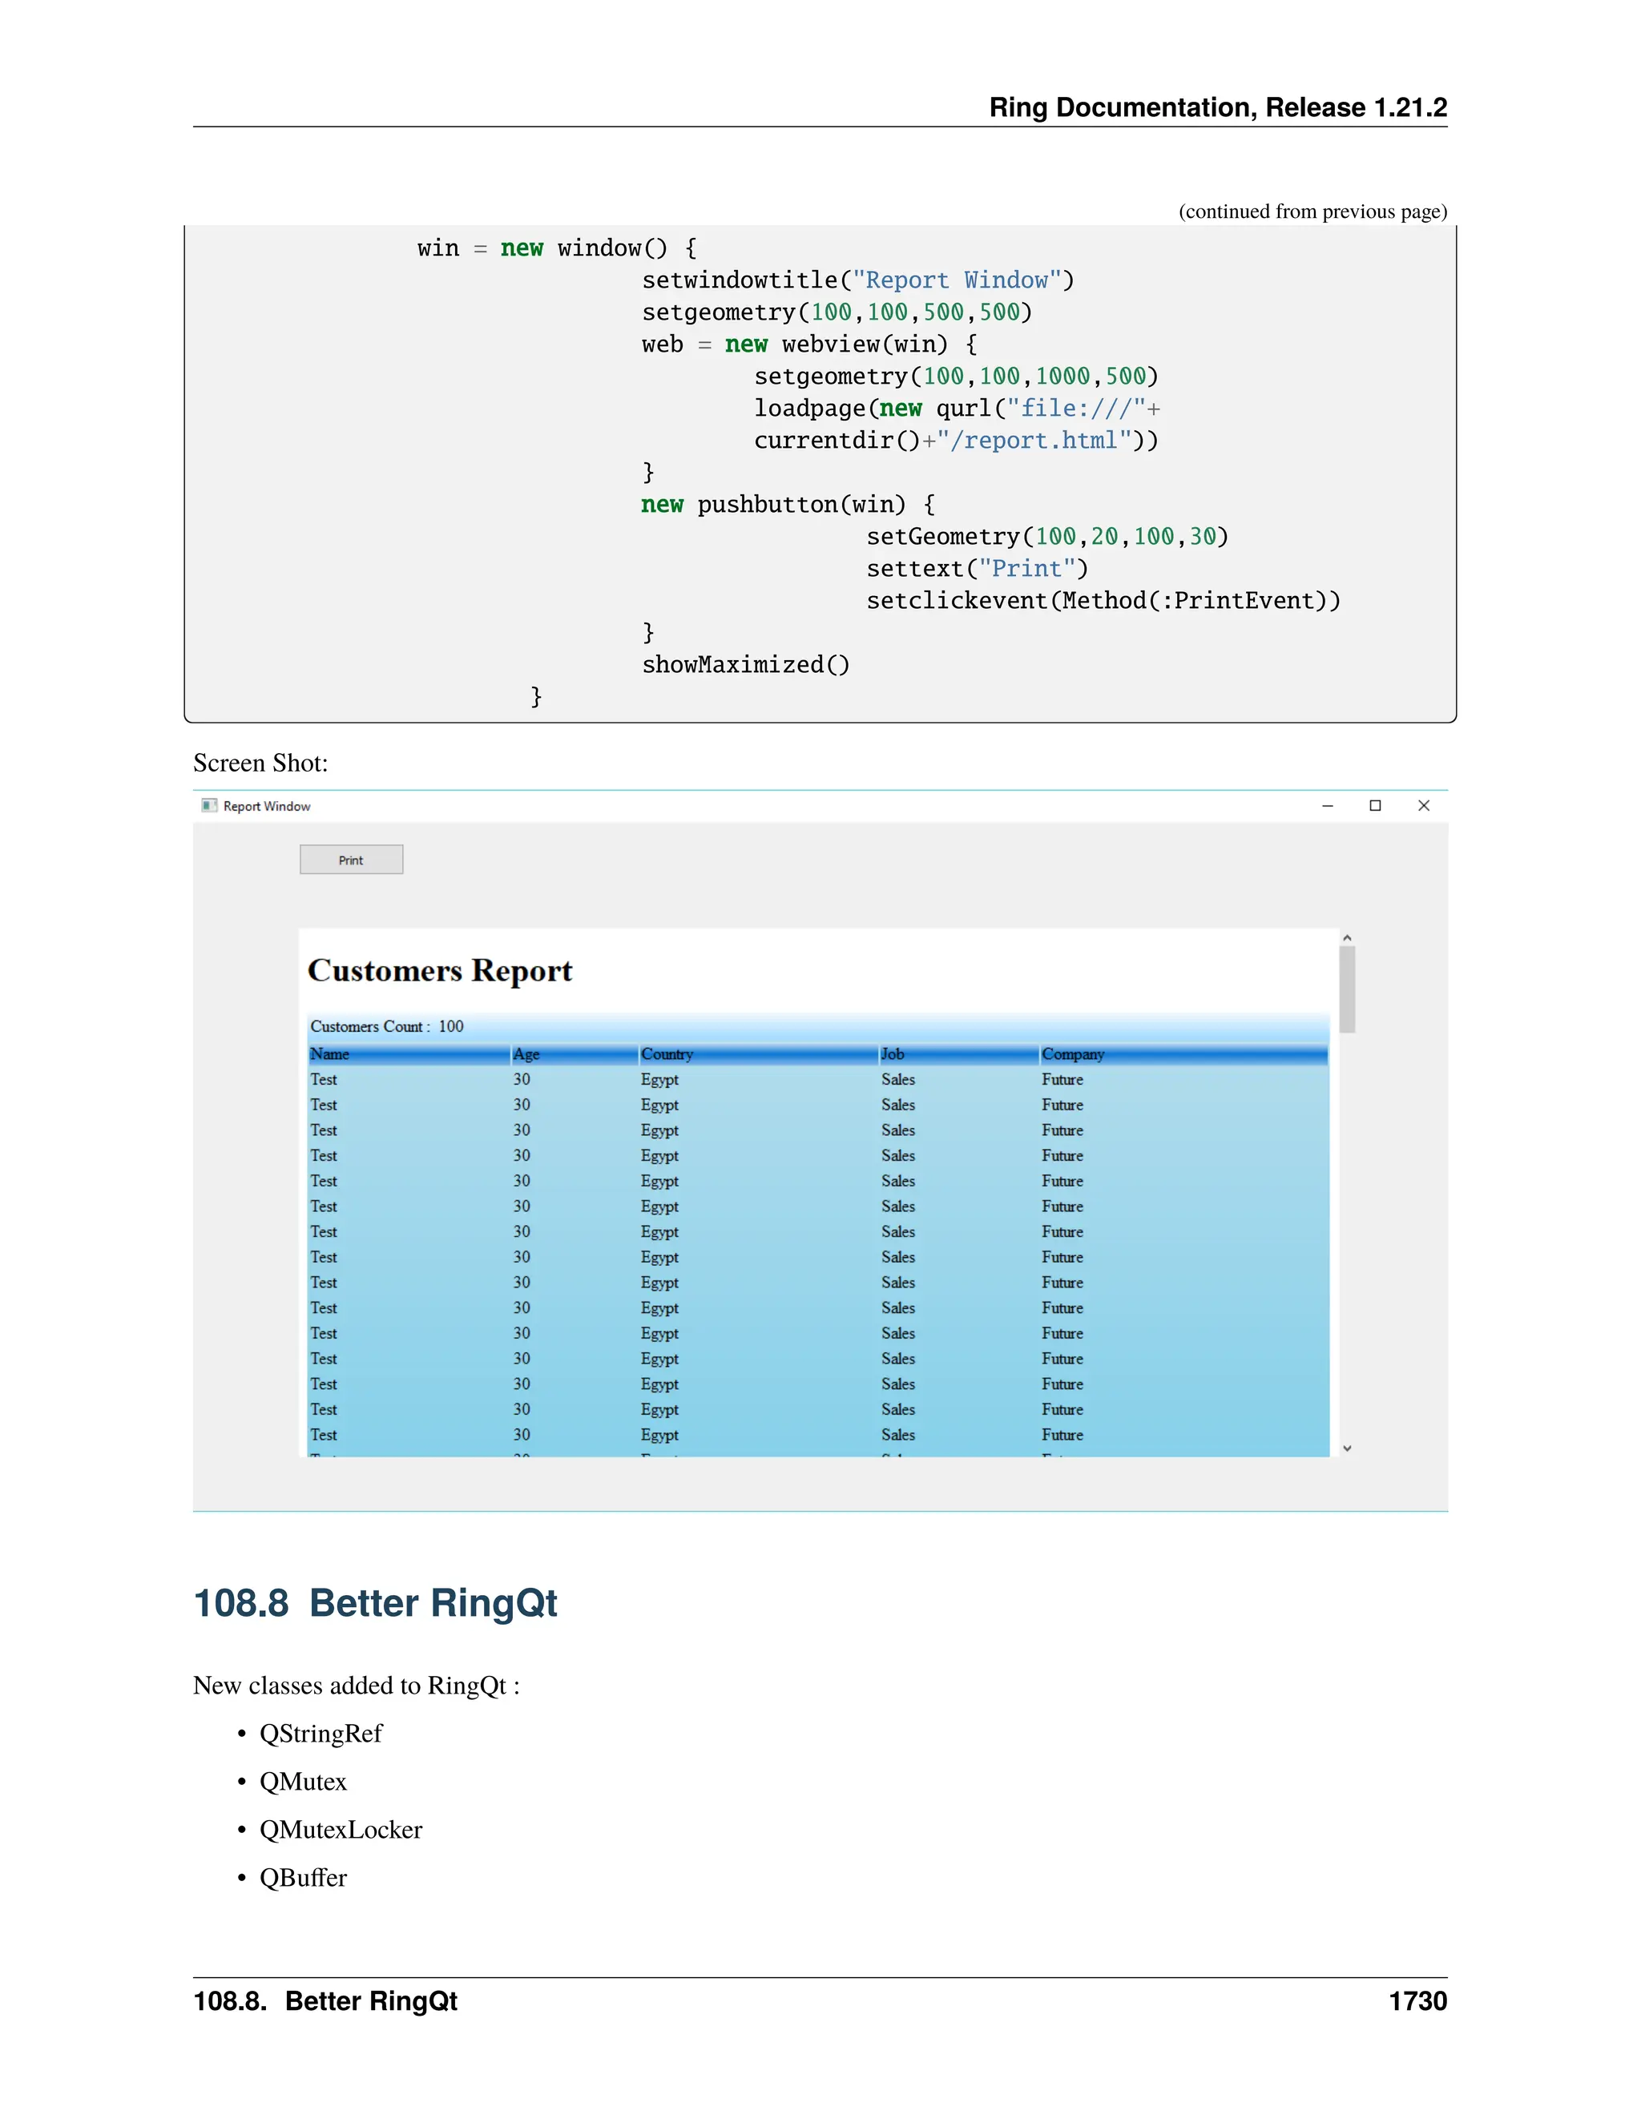Click the Name column header

coord(329,1053)
